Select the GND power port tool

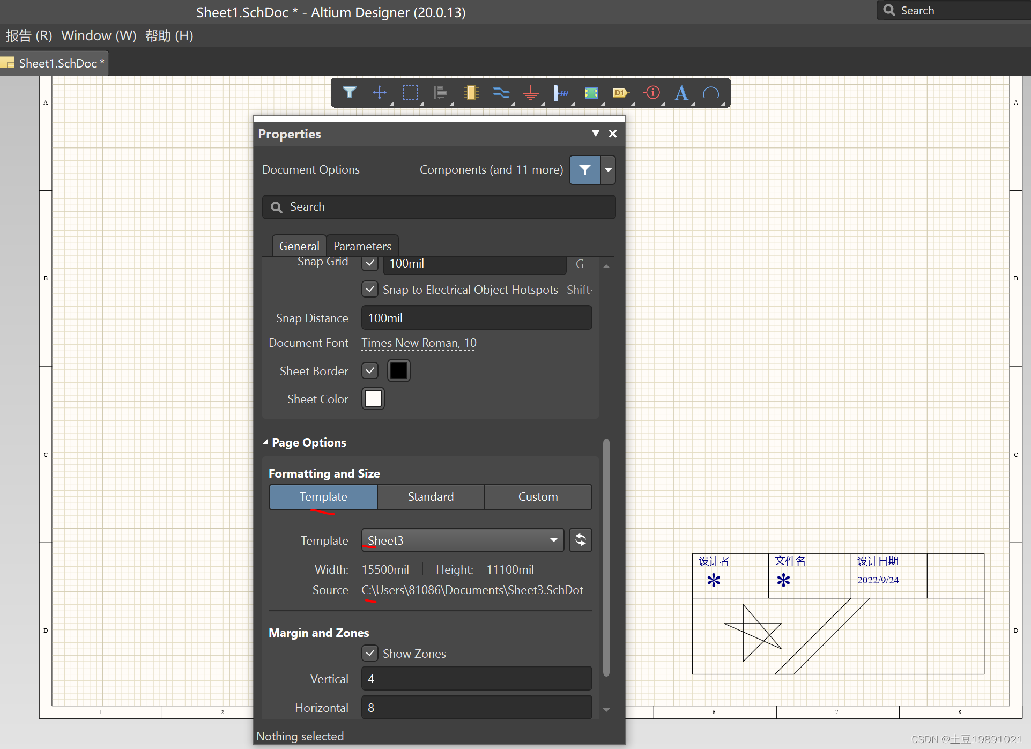[531, 93]
